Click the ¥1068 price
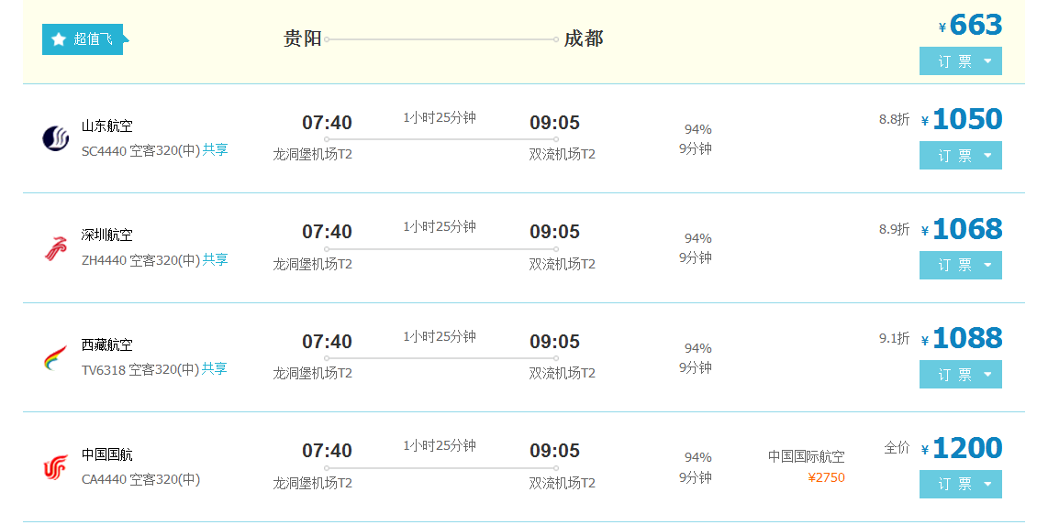Viewport: 1037px width, 525px height. tap(962, 229)
